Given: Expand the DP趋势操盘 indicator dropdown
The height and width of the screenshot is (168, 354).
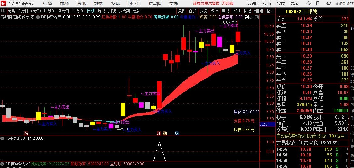Looking at the screenshot, I should click(38, 17).
